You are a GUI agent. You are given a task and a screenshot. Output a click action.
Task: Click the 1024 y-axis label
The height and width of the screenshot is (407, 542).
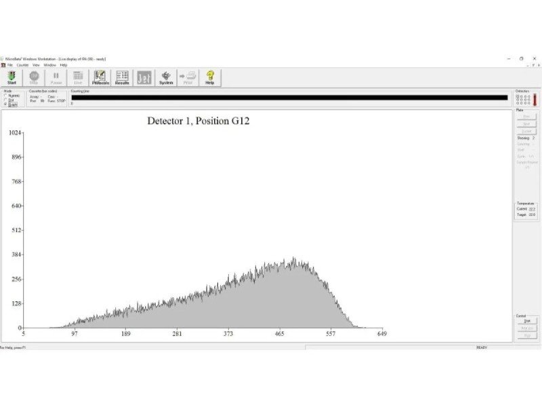15,132
